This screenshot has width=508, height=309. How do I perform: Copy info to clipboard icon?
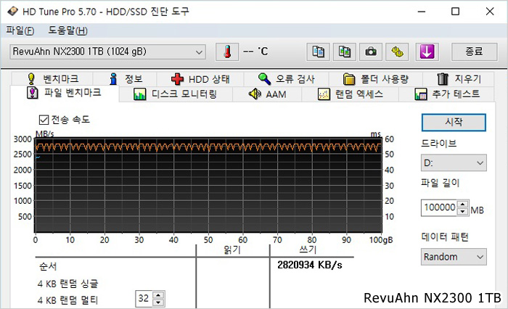pos(318,51)
